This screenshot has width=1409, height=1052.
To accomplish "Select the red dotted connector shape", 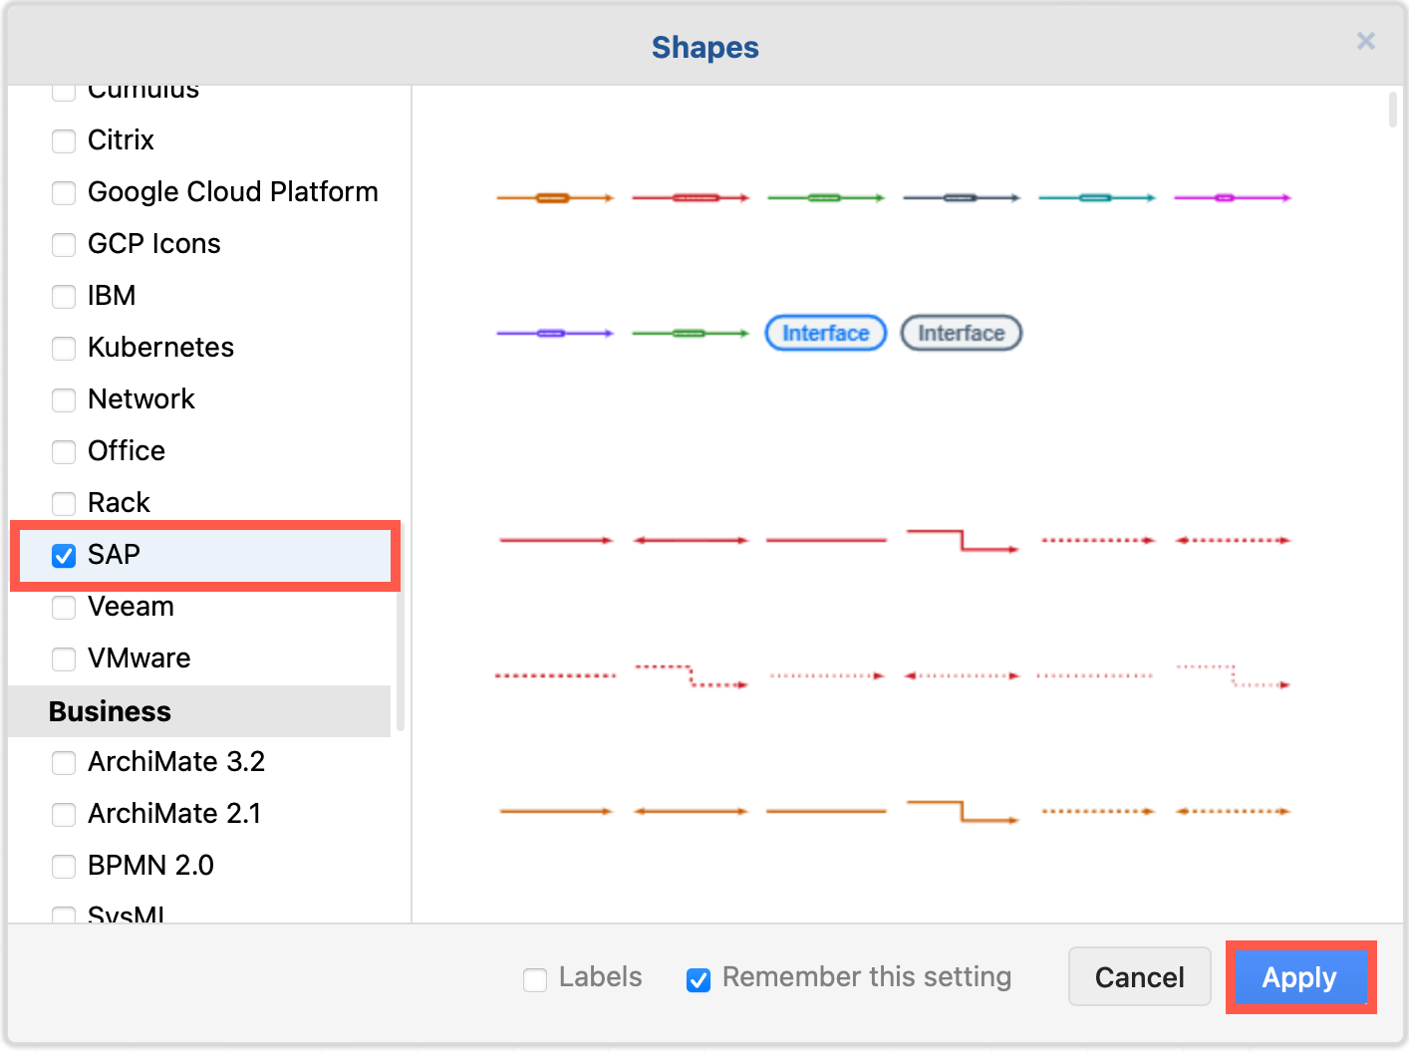I will [1096, 539].
